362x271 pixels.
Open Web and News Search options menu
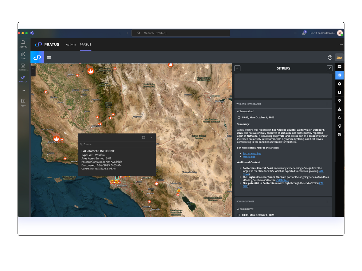coord(327,104)
